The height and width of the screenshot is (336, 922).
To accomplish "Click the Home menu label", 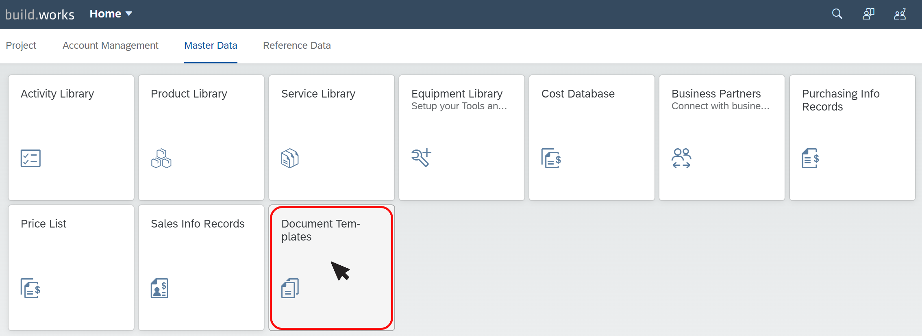I will click(105, 14).
